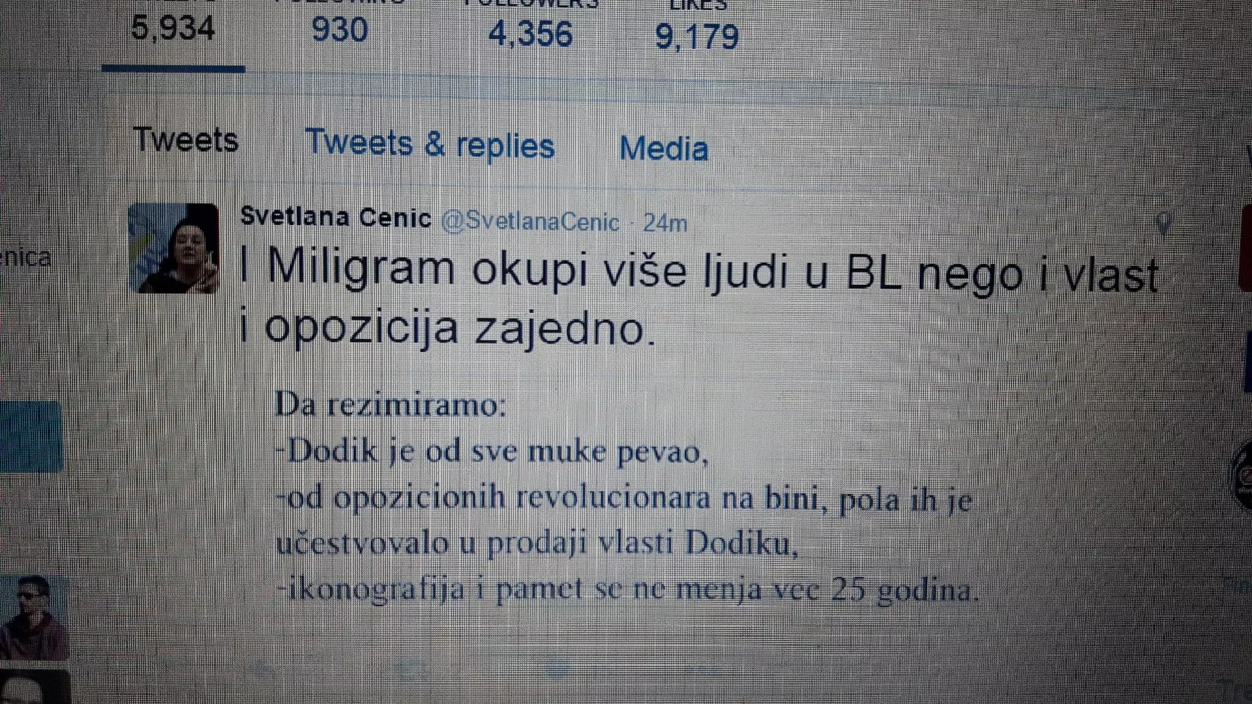Screen dimensions: 1252x704
Task: Open the 930 following count
Action: (x=340, y=30)
